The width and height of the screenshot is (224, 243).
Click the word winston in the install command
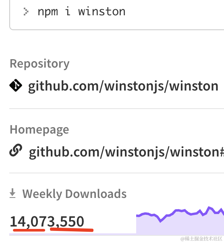point(102,12)
